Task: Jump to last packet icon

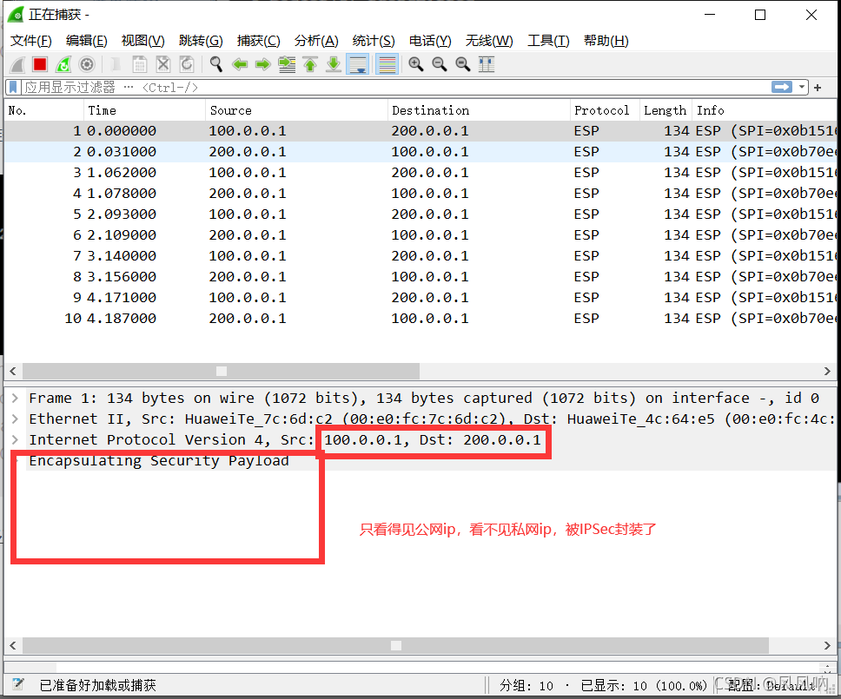Action: (334, 65)
